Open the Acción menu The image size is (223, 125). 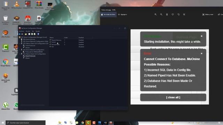coord(28,31)
